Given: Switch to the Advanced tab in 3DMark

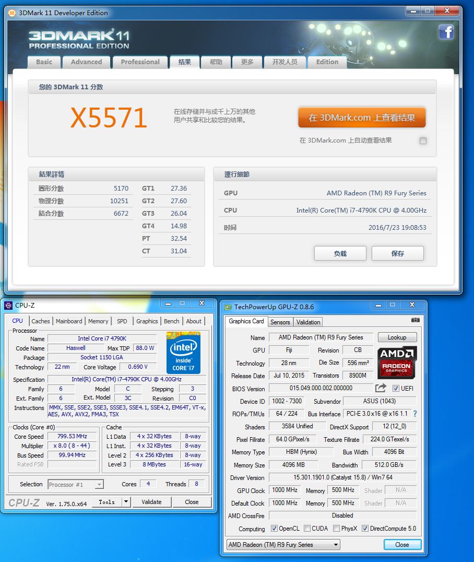Looking at the screenshot, I should (86, 62).
